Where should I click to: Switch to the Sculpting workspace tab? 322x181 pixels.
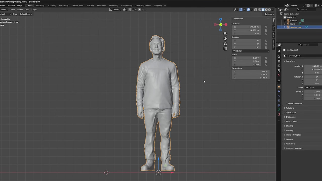pos(52,5)
